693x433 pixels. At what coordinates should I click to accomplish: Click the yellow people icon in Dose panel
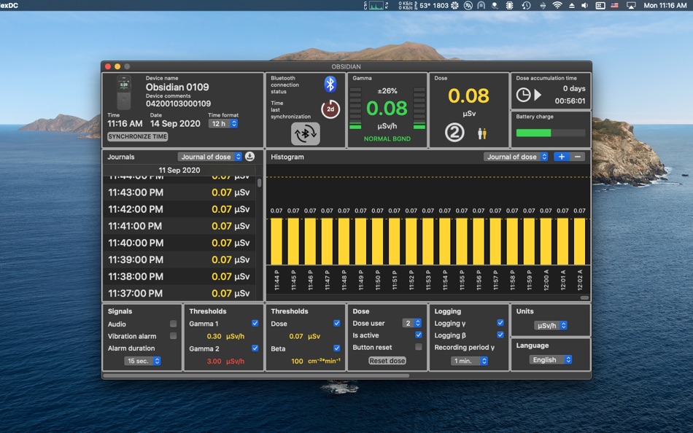481,133
